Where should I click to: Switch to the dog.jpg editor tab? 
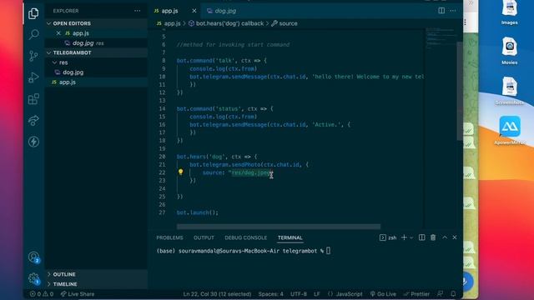coord(222,11)
